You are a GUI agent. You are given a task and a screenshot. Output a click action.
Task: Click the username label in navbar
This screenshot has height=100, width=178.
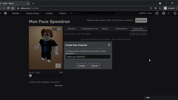[x=146, y=13]
